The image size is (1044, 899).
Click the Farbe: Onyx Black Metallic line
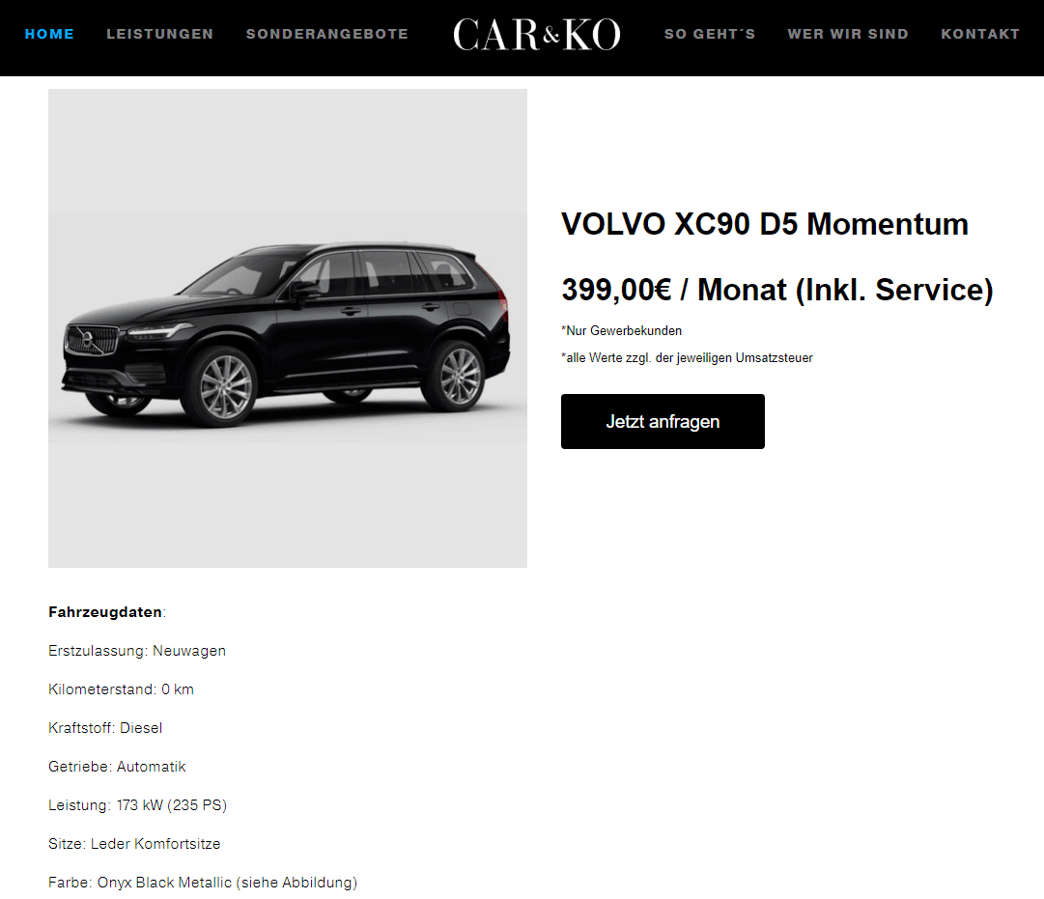coord(203,883)
